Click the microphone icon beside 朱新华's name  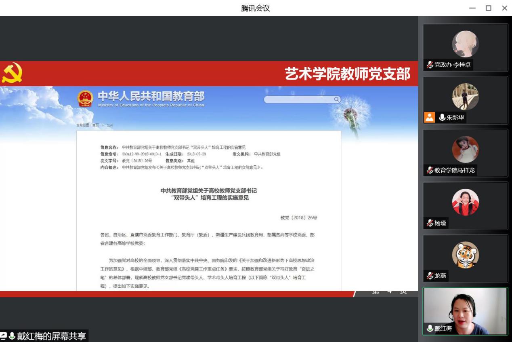pyautogui.click(x=442, y=118)
